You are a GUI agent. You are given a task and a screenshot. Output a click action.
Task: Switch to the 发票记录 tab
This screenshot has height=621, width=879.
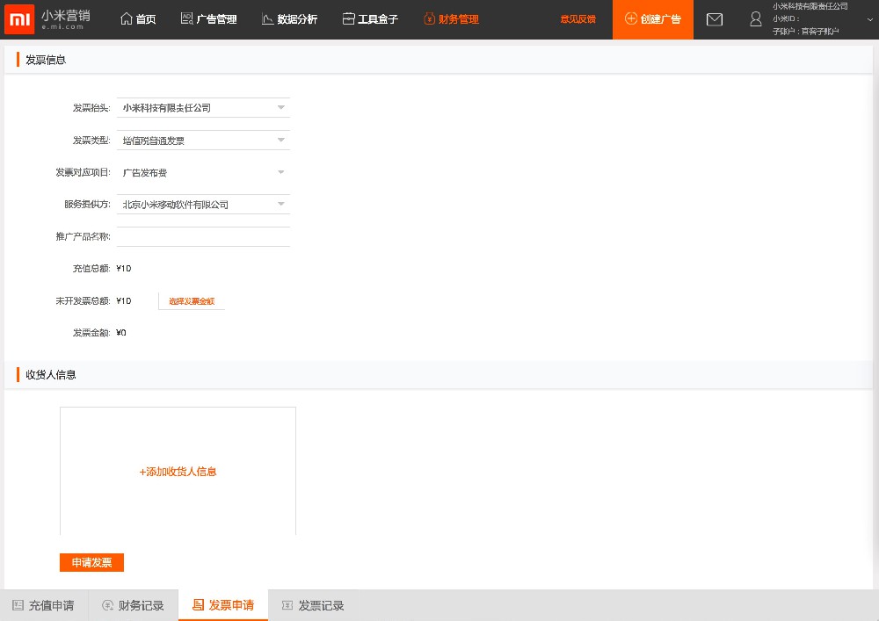(313, 605)
